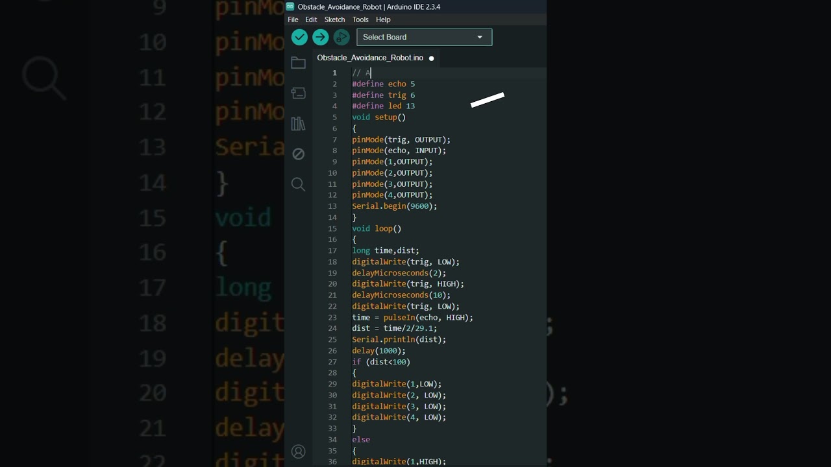Click the "void setup()" line

coord(379,117)
